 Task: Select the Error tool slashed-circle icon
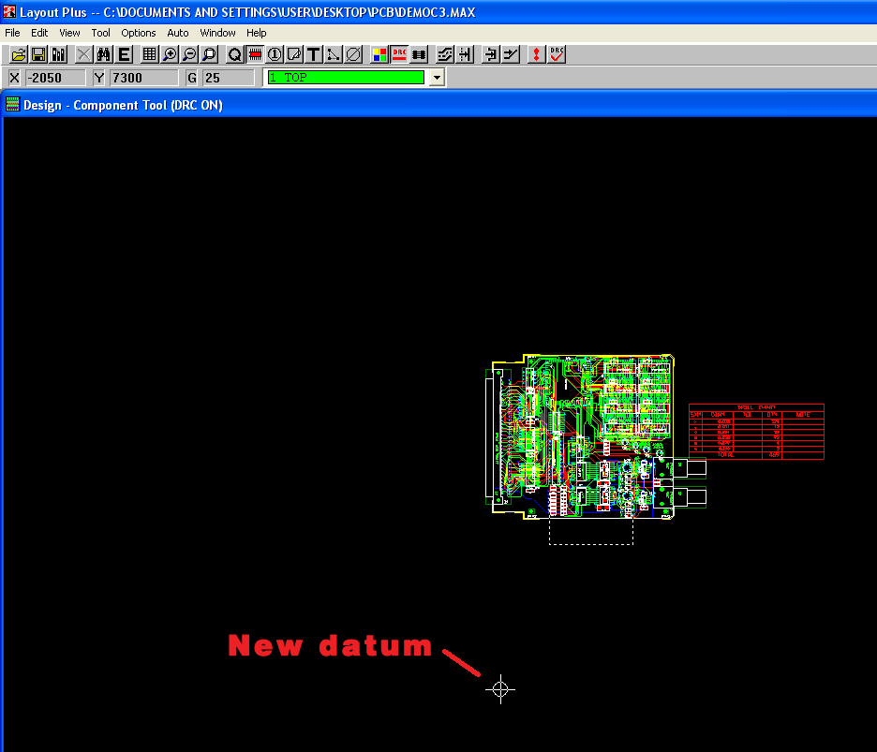[x=353, y=55]
